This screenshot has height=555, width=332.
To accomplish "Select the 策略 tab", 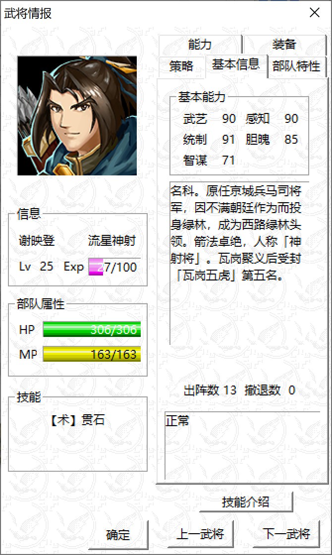I will point(181,66).
